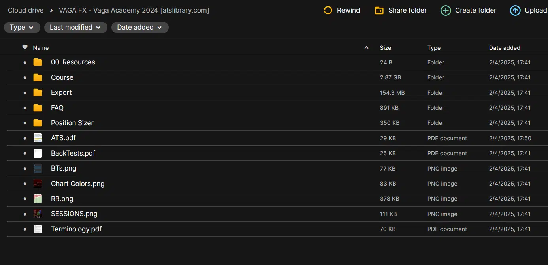This screenshot has height=265, width=548.
Task: Click the Create folder plus icon
Action: (x=446, y=11)
